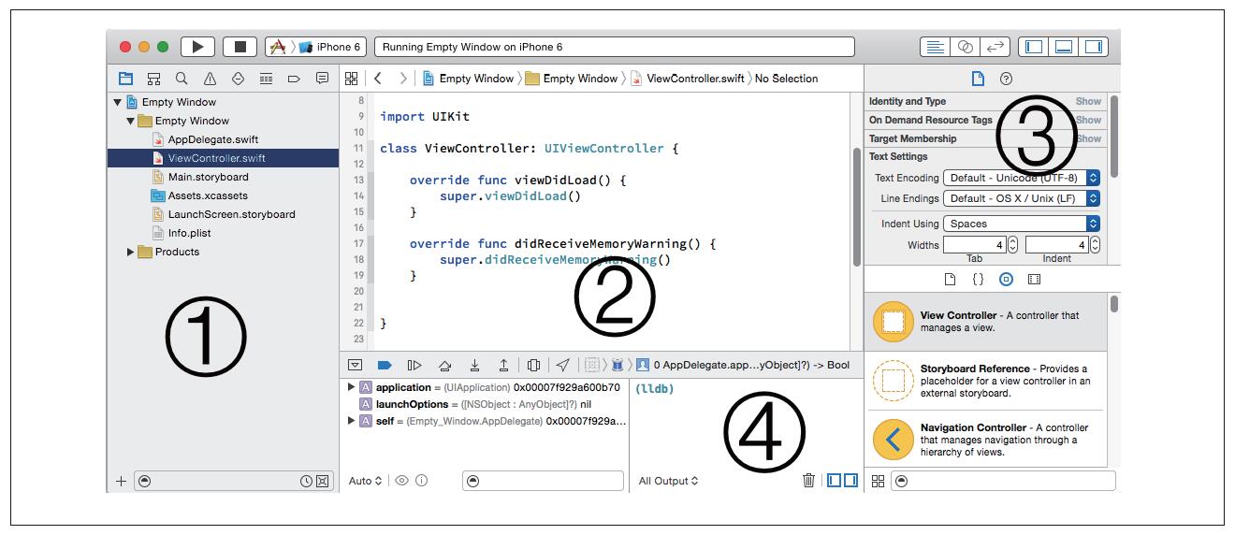Viewport: 1235px width, 535px height.
Task: Toggle the Debug area visibility
Action: [x=1064, y=47]
